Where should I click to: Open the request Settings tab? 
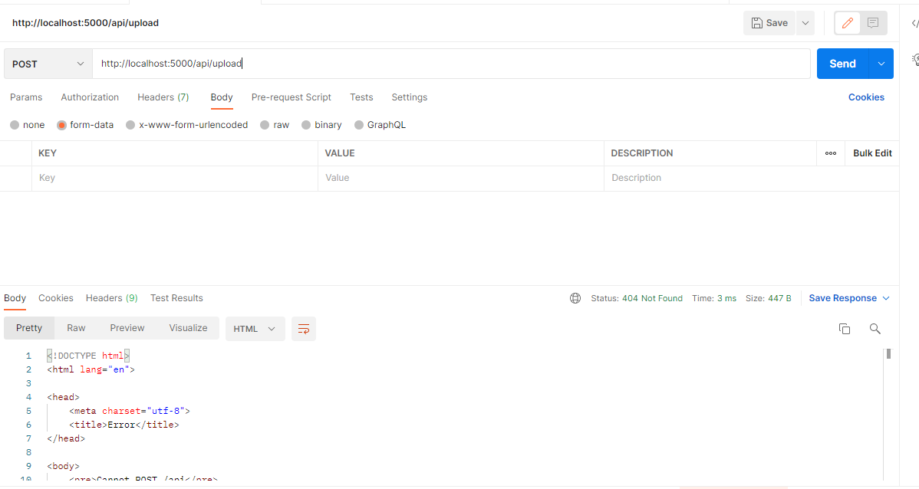tap(409, 97)
